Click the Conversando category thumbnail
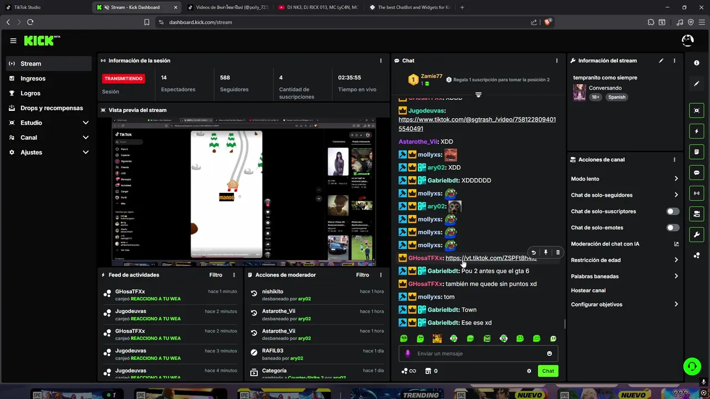The width and height of the screenshot is (710, 399). [x=580, y=93]
